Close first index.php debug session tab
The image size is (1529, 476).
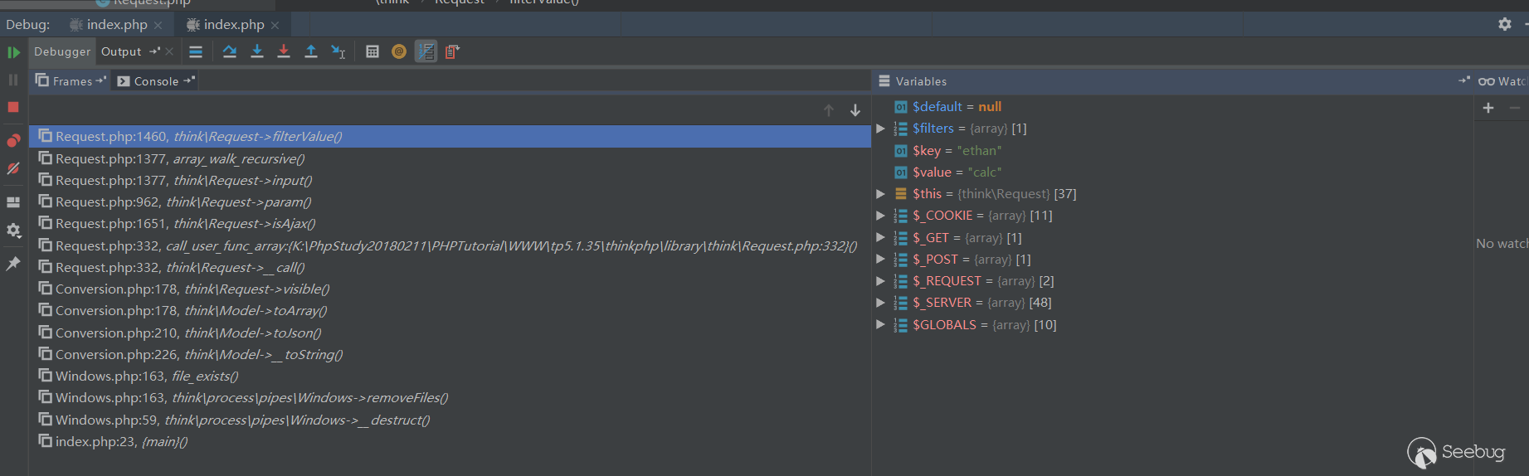(x=158, y=25)
